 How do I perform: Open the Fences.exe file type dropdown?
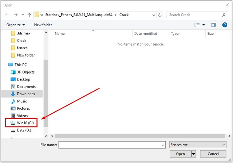(198, 145)
